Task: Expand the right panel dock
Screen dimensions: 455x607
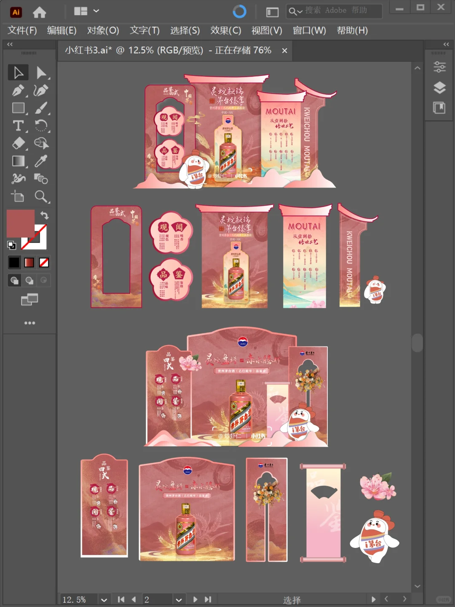Action: (446, 44)
